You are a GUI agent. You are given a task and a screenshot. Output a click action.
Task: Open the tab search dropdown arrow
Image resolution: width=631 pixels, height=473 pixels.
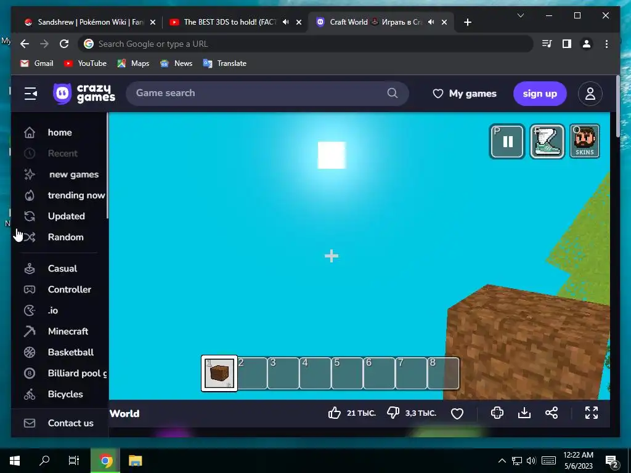tap(520, 15)
